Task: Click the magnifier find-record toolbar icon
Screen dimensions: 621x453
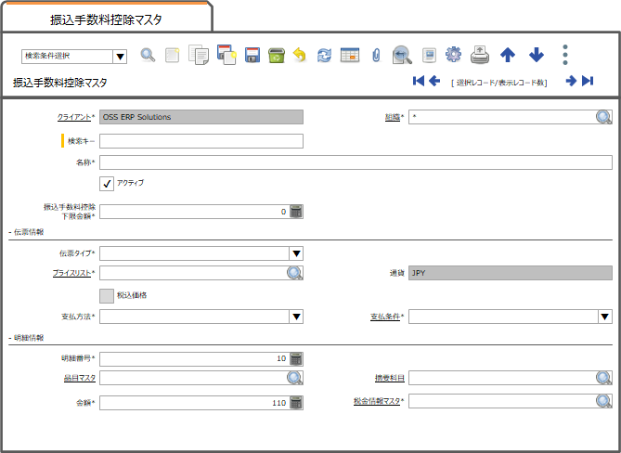Action: (x=149, y=55)
